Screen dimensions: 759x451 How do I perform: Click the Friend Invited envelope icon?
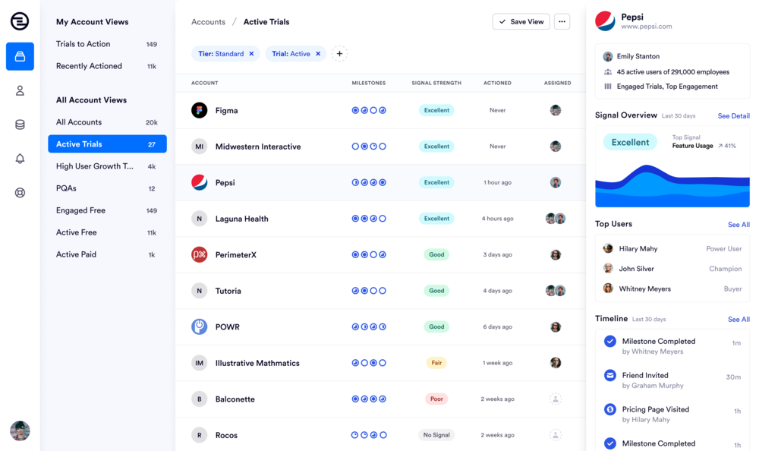point(610,375)
